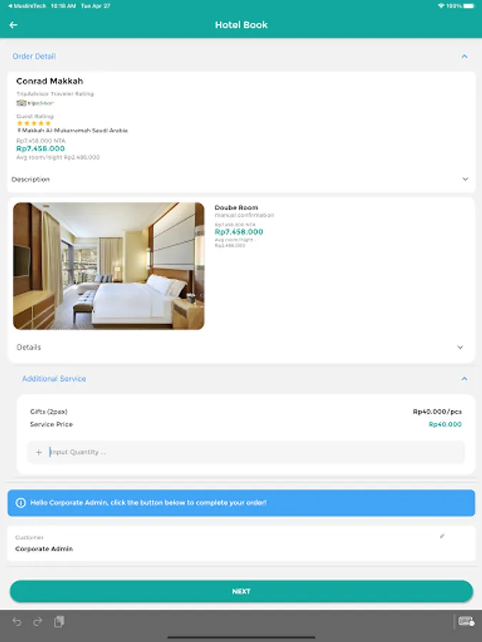This screenshot has height=642, width=482.
Task: Expand the room Details chevron
Action: click(460, 347)
